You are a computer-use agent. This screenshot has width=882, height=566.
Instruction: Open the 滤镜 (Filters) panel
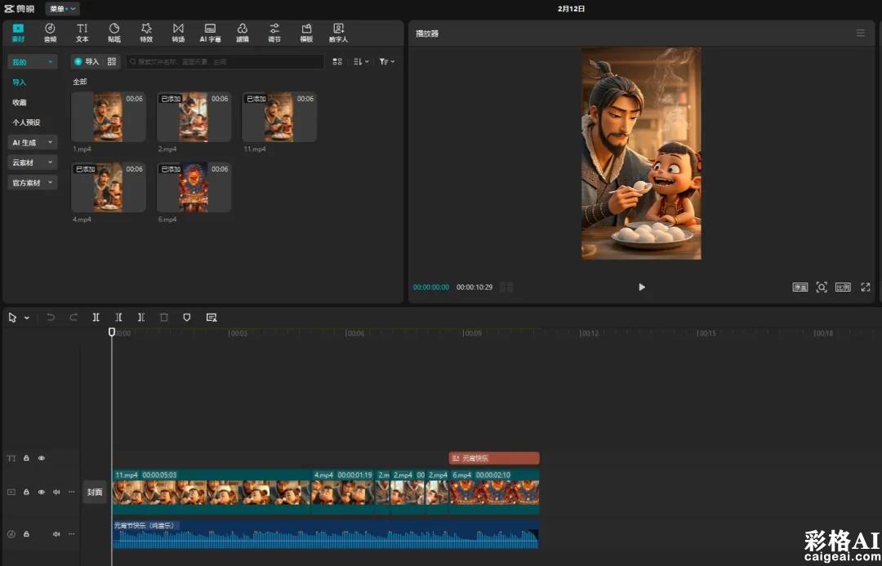243,33
